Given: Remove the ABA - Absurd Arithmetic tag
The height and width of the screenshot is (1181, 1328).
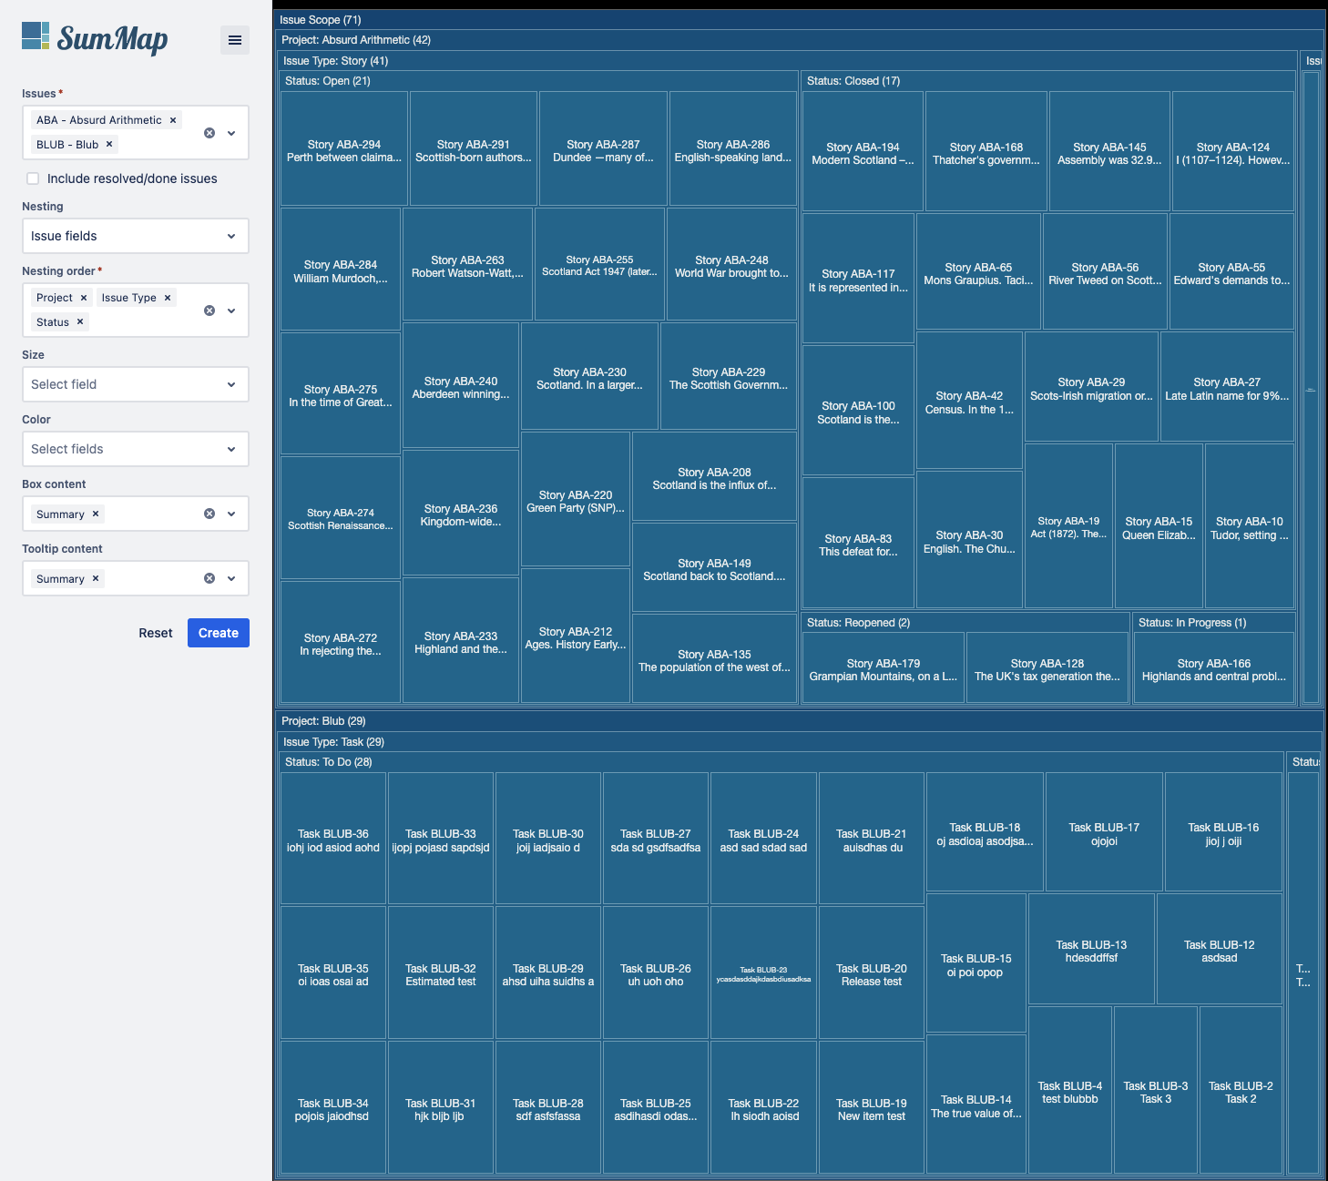Looking at the screenshot, I should pyautogui.click(x=173, y=120).
